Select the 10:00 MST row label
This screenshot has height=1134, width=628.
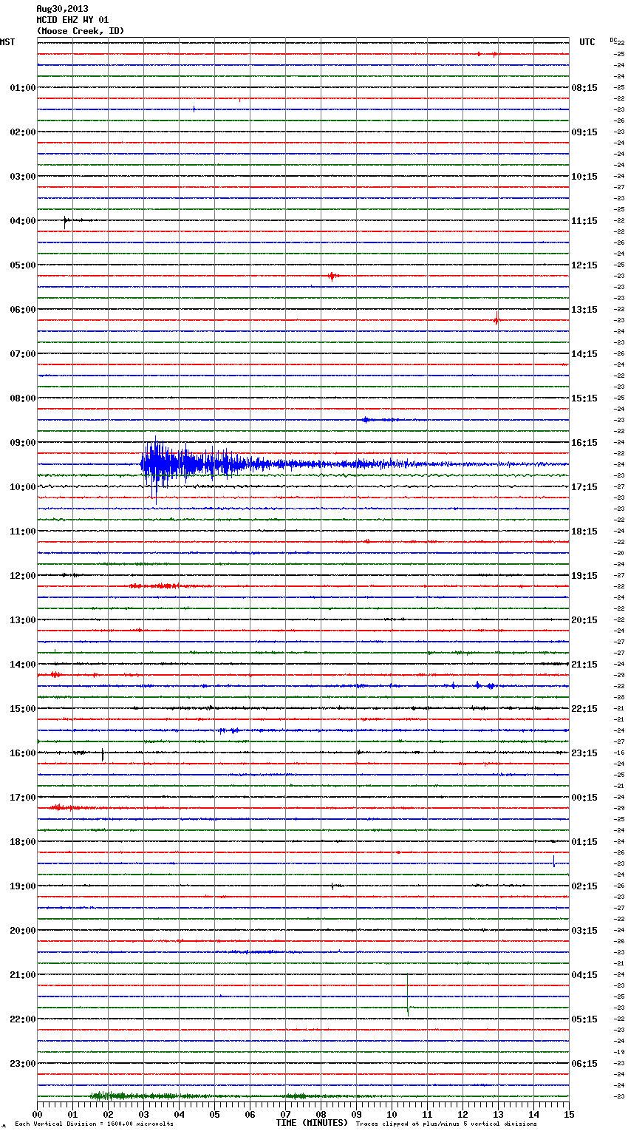coord(22,487)
